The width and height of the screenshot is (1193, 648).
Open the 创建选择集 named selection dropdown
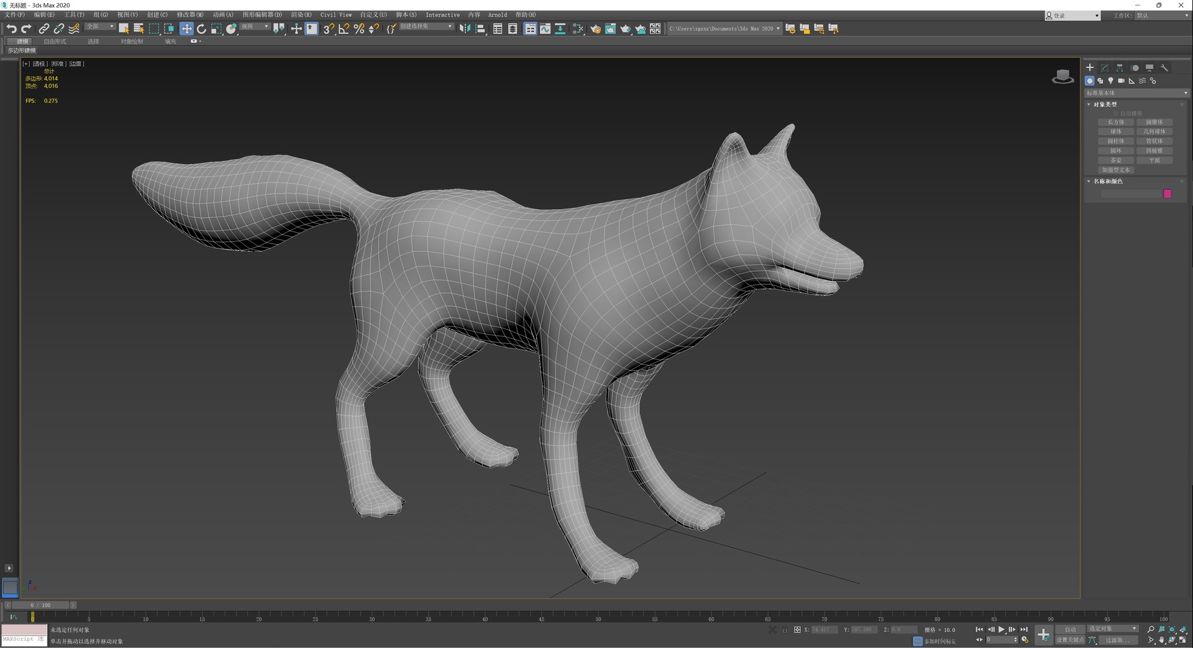click(x=426, y=27)
